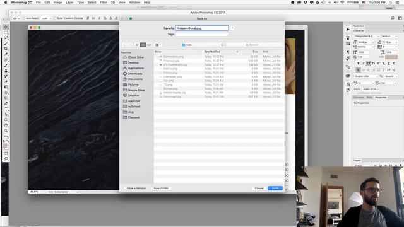Select the History Brush tool

click(x=6, y=76)
